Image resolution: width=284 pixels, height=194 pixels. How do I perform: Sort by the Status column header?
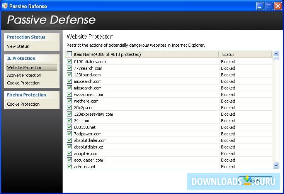point(245,54)
